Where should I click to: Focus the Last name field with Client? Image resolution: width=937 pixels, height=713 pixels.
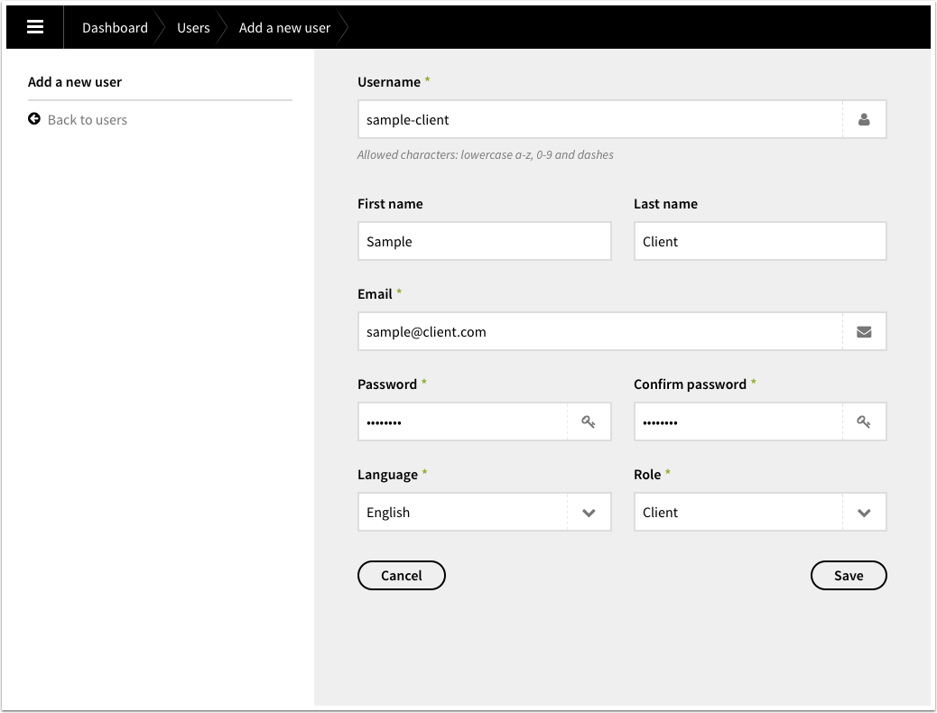pyautogui.click(x=760, y=242)
